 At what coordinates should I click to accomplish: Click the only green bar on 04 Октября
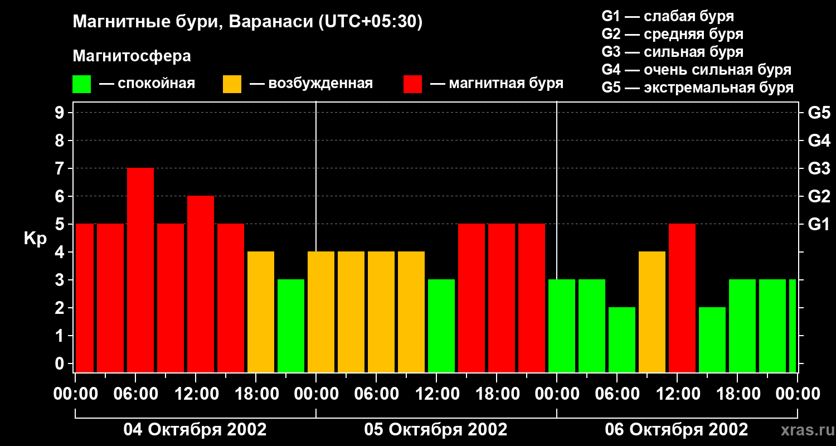[x=291, y=326]
